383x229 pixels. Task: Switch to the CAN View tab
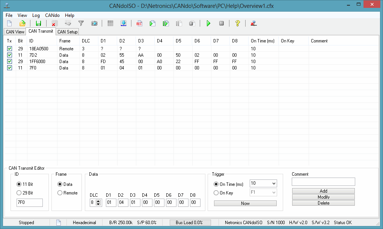[x=15, y=32]
